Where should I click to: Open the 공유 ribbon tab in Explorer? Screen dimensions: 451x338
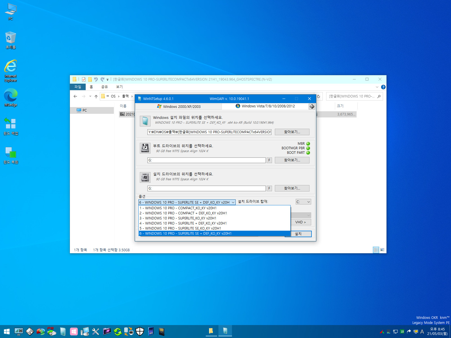tap(105, 87)
